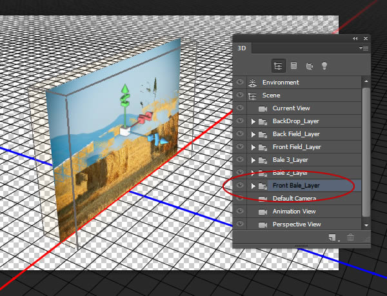387x296 pixels.
Task: Select BackDrop_Layer in the 3D panel
Action: tap(304, 121)
